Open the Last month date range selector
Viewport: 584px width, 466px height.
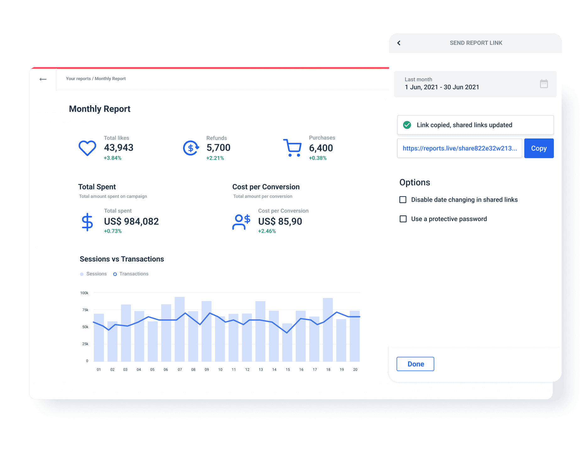(x=455, y=84)
